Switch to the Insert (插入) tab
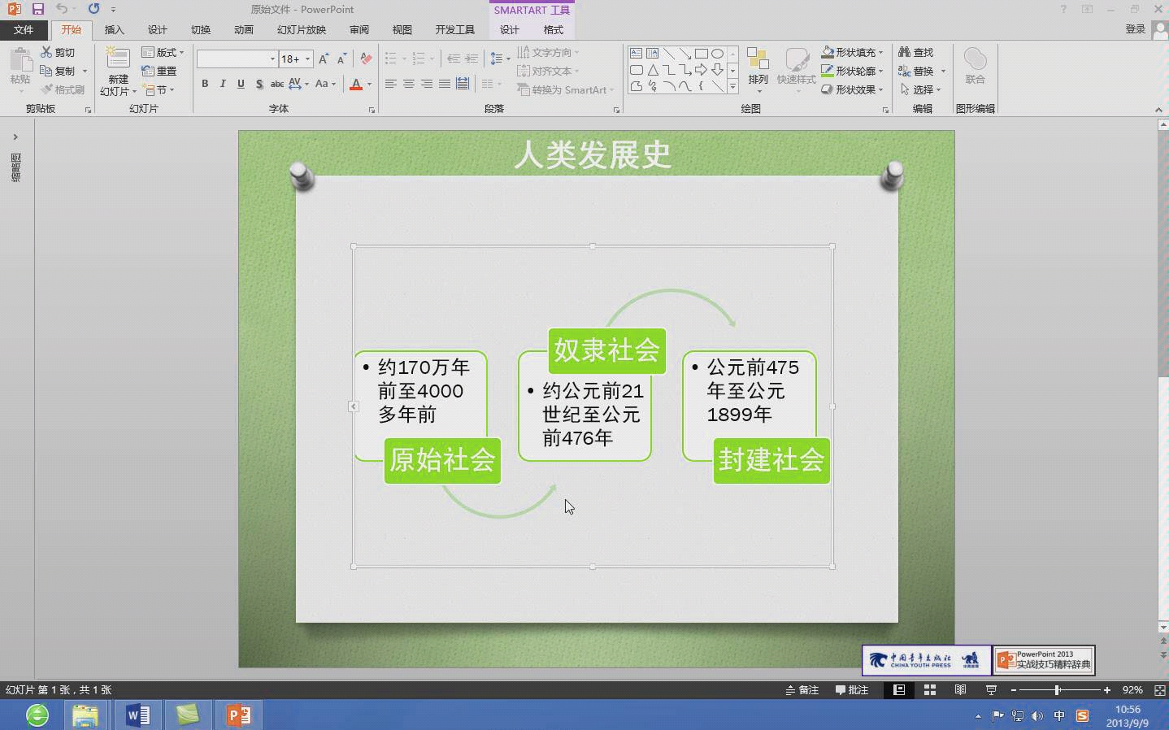Viewport: 1169px width, 730px height. pos(115,29)
